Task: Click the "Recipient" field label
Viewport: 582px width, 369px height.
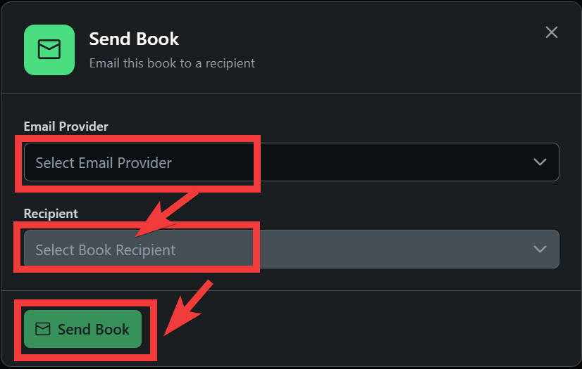Action: click(x=51, y=214)
